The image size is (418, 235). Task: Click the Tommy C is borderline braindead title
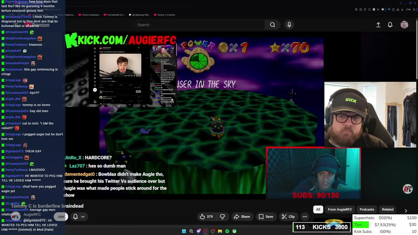pyautogui.click(x=47, y=206)
